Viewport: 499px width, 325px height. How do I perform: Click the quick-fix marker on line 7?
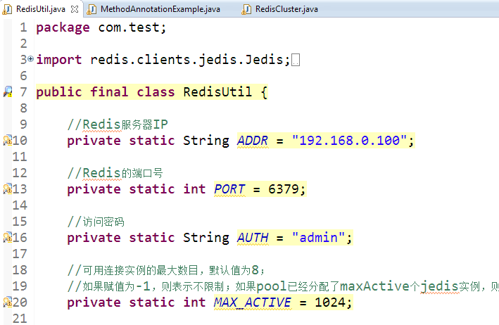click(8, 92)
